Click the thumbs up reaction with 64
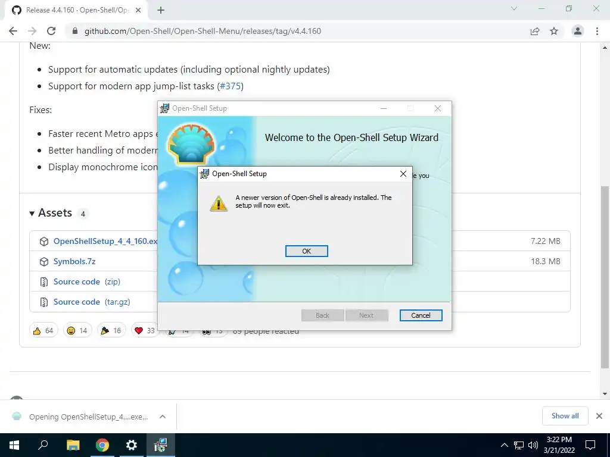This screenshot has width=610, height=457. click(x=43, y=330)
